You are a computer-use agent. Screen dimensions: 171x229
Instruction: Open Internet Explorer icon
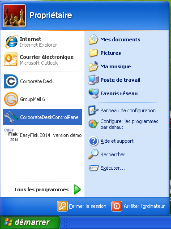click(x=11, y=42)
